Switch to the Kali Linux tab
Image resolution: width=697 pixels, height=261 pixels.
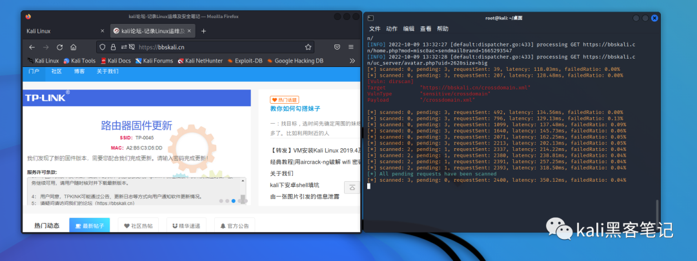tap(65, 31)
